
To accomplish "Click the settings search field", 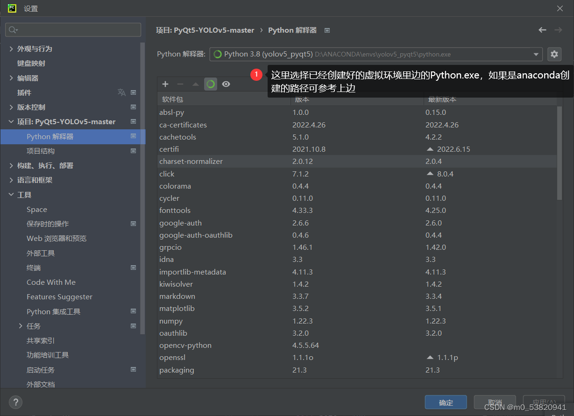I will (x=73, y=30).
